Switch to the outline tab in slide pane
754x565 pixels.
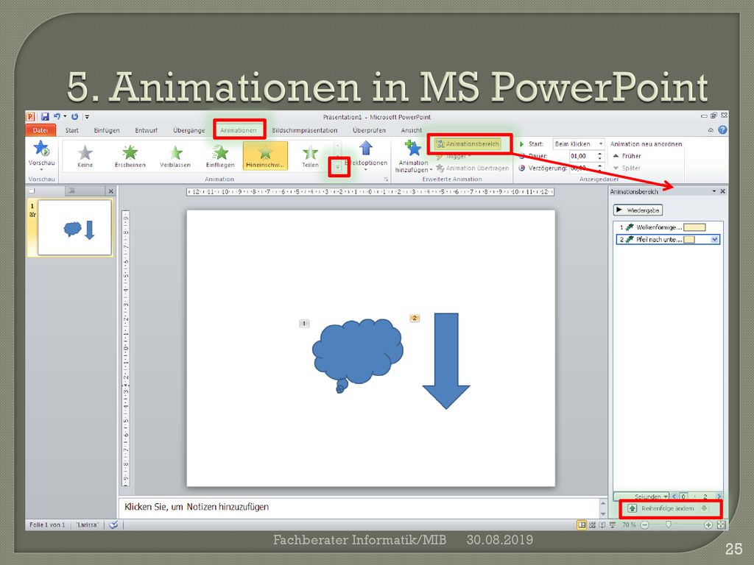pos(71,191)
